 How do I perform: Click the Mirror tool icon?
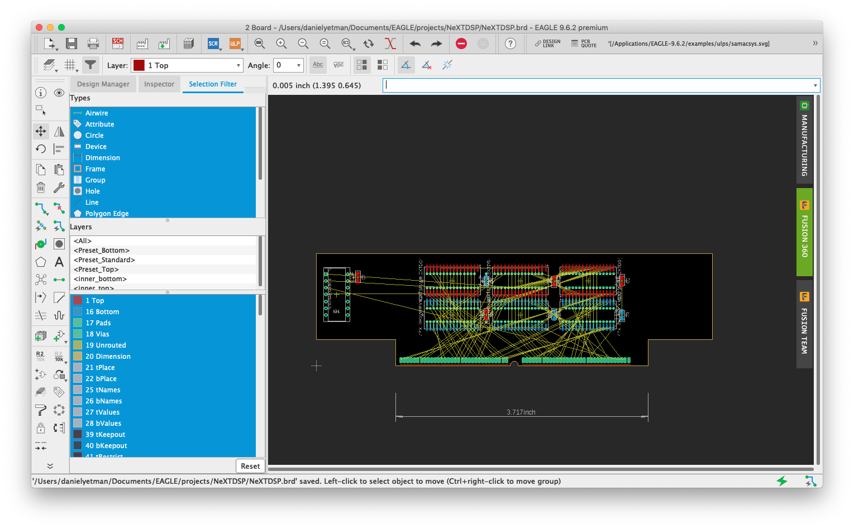tap(59, 131)
